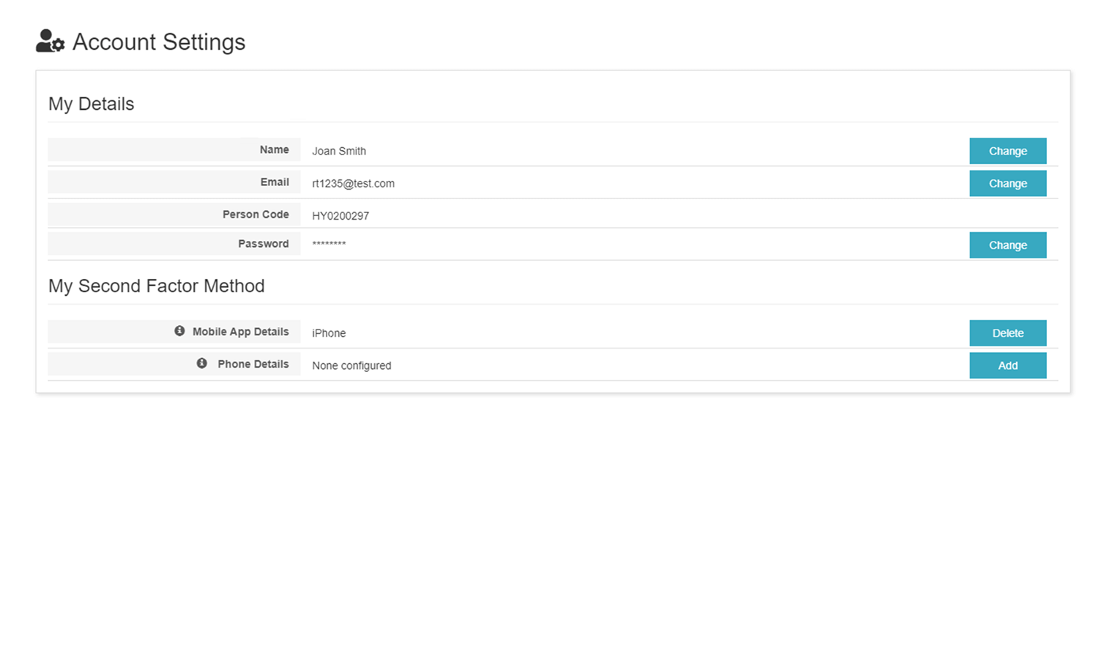Click the Mobile App Details label

[x=241, y=332]
